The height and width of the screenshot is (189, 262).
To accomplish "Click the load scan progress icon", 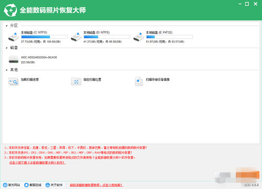I will 14,81.
